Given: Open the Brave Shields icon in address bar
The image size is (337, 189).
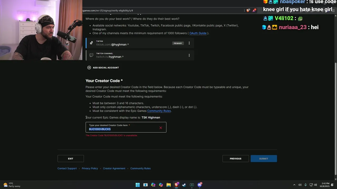Looking at the screenshot, I should point(248,10).
